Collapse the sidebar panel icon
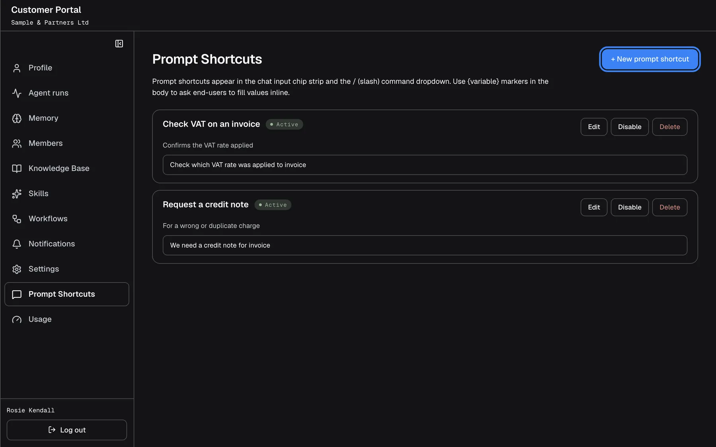 point(119,44)
